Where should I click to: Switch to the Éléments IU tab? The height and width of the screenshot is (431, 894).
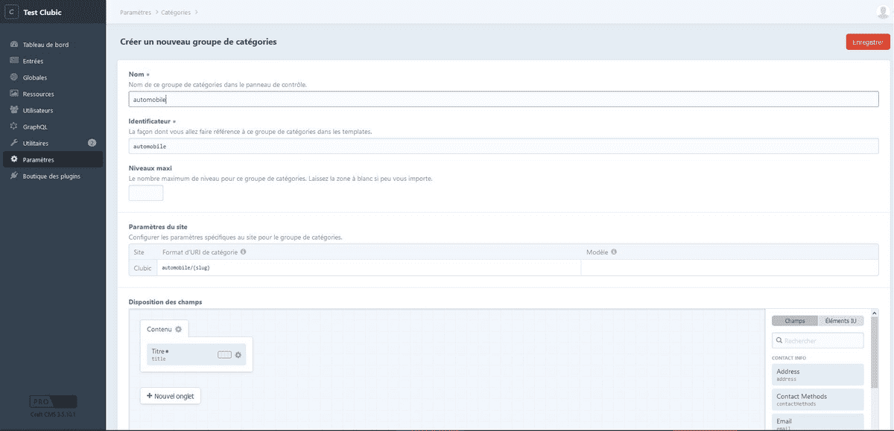pyautogui.click(x=841, y=321)
